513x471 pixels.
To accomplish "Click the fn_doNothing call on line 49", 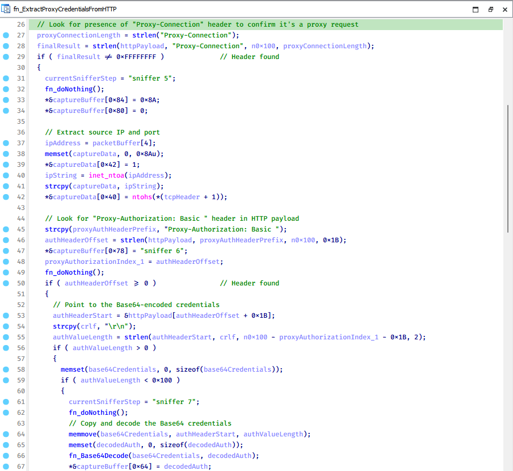I will 69,272.
